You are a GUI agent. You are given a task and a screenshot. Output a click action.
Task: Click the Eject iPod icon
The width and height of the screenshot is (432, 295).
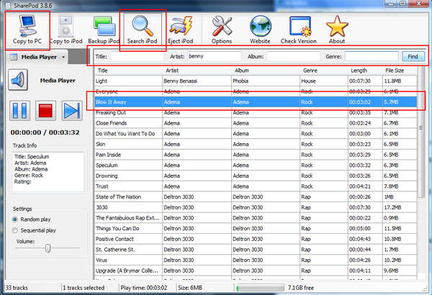pos(181,29)
